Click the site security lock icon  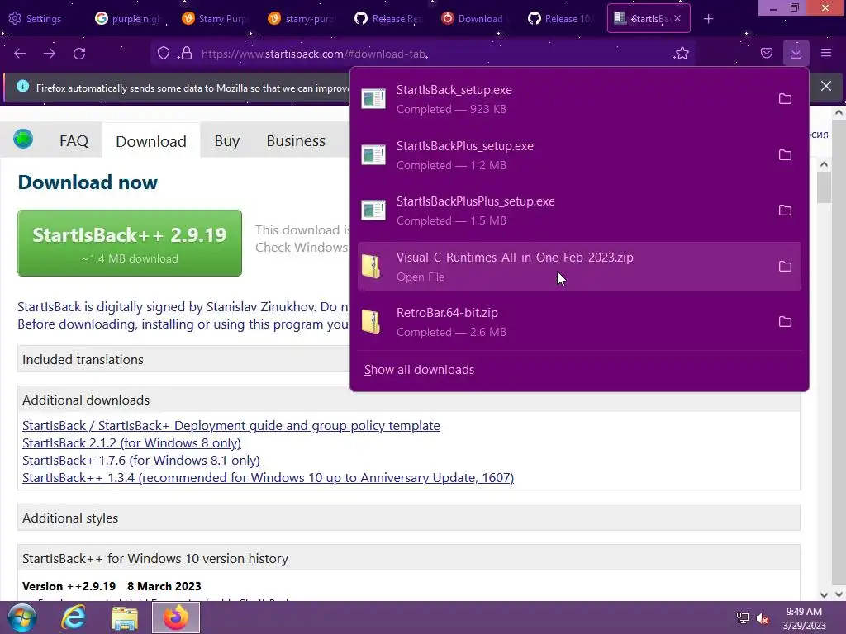(x=186, y=54)
